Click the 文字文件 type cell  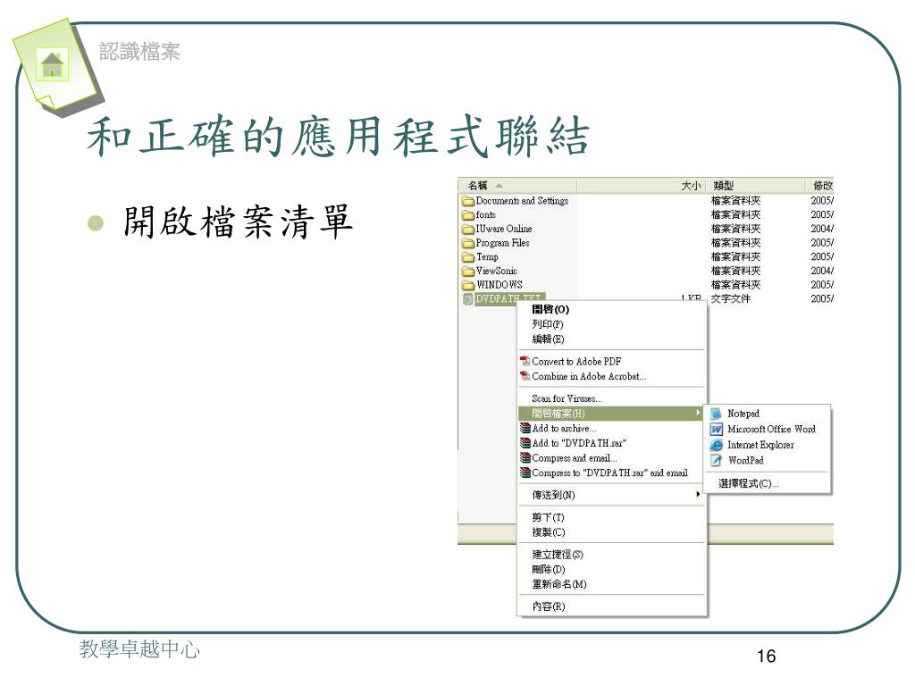(x=731, y=298)
